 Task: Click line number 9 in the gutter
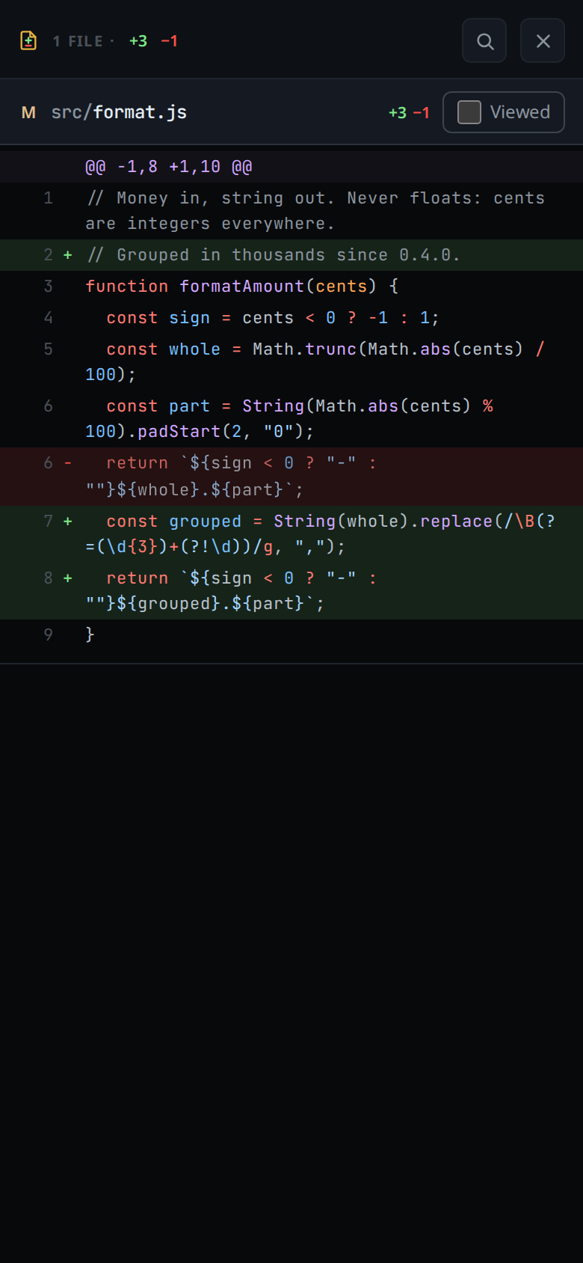[x=48, y=635]
